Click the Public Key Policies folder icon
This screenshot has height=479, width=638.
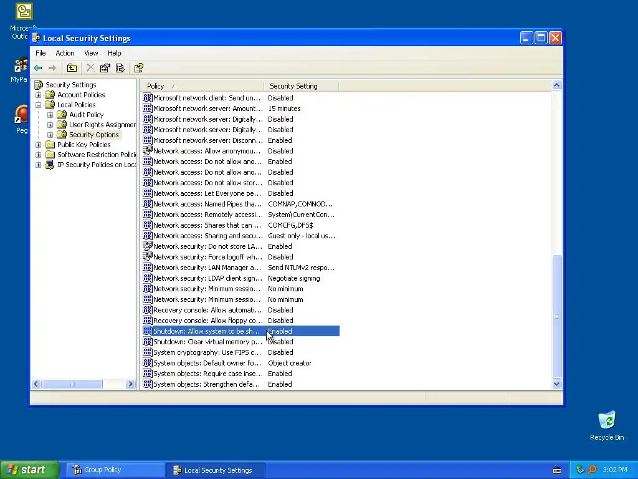50,145
